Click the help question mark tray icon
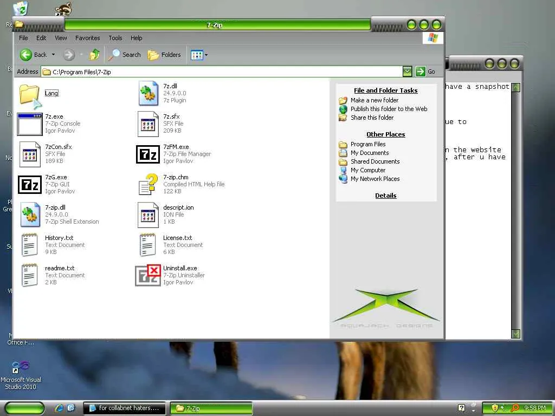 coord(461,408)
